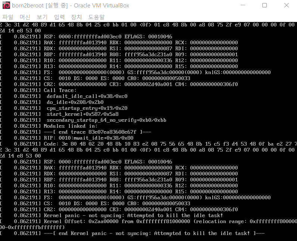Click 'do_idle+0x208/0x2b0' trace entry
The height and width of the screenshot is (241, 297).
coord(75,102)
